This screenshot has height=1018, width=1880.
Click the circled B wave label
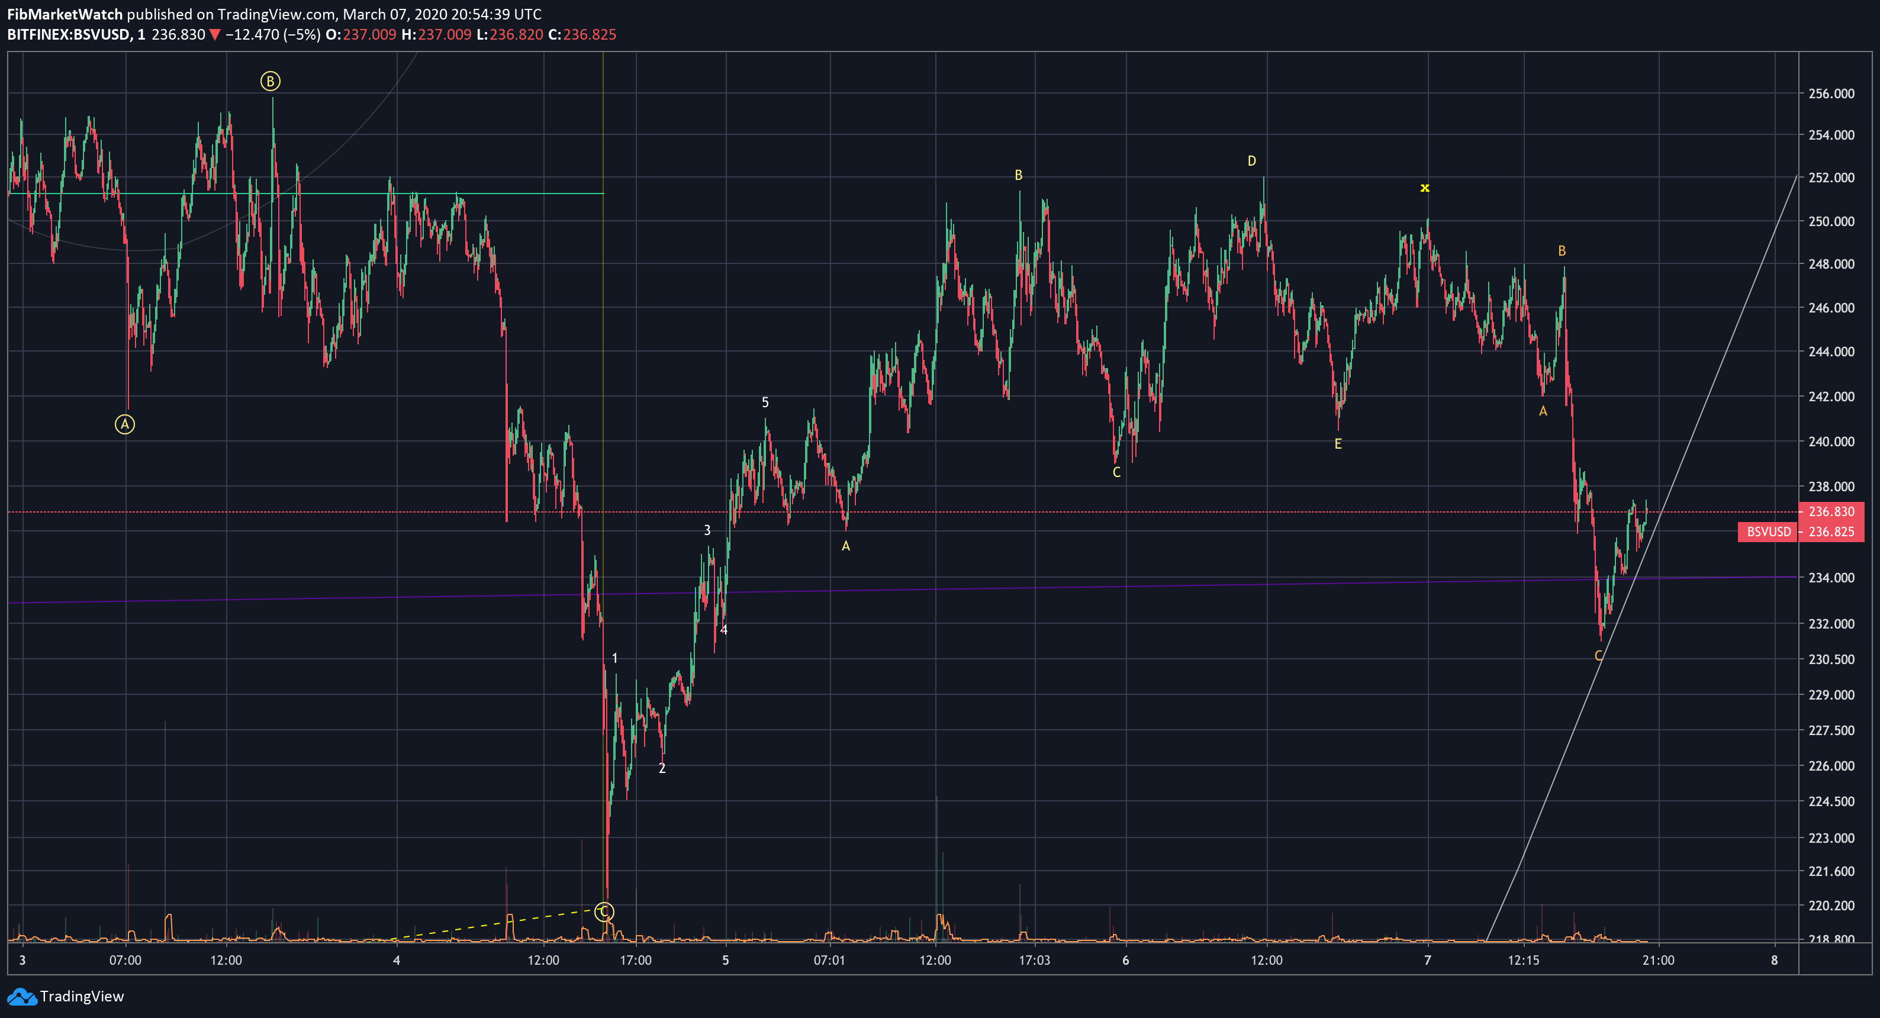coord(270,81)
